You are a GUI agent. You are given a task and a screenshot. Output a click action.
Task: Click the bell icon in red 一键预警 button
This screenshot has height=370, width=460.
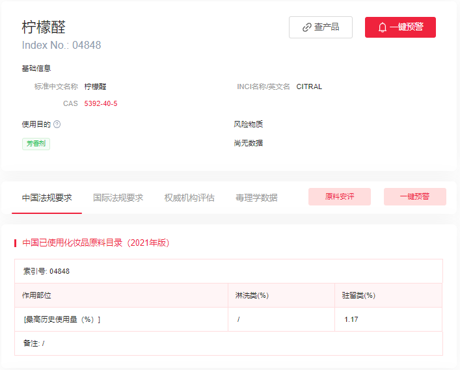pos(383,27)
